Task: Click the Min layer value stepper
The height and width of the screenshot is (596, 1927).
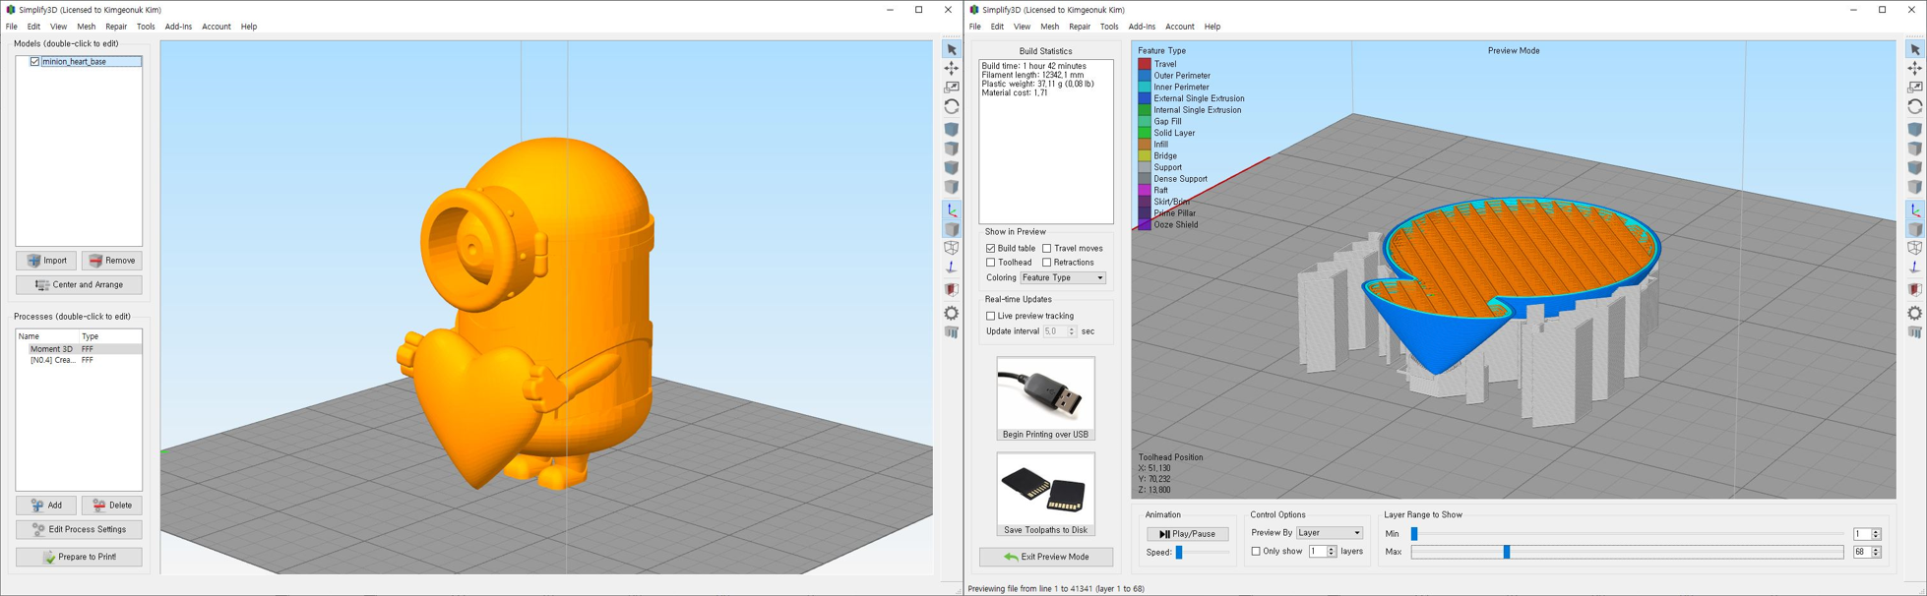Action: (x=1876, y=534)
